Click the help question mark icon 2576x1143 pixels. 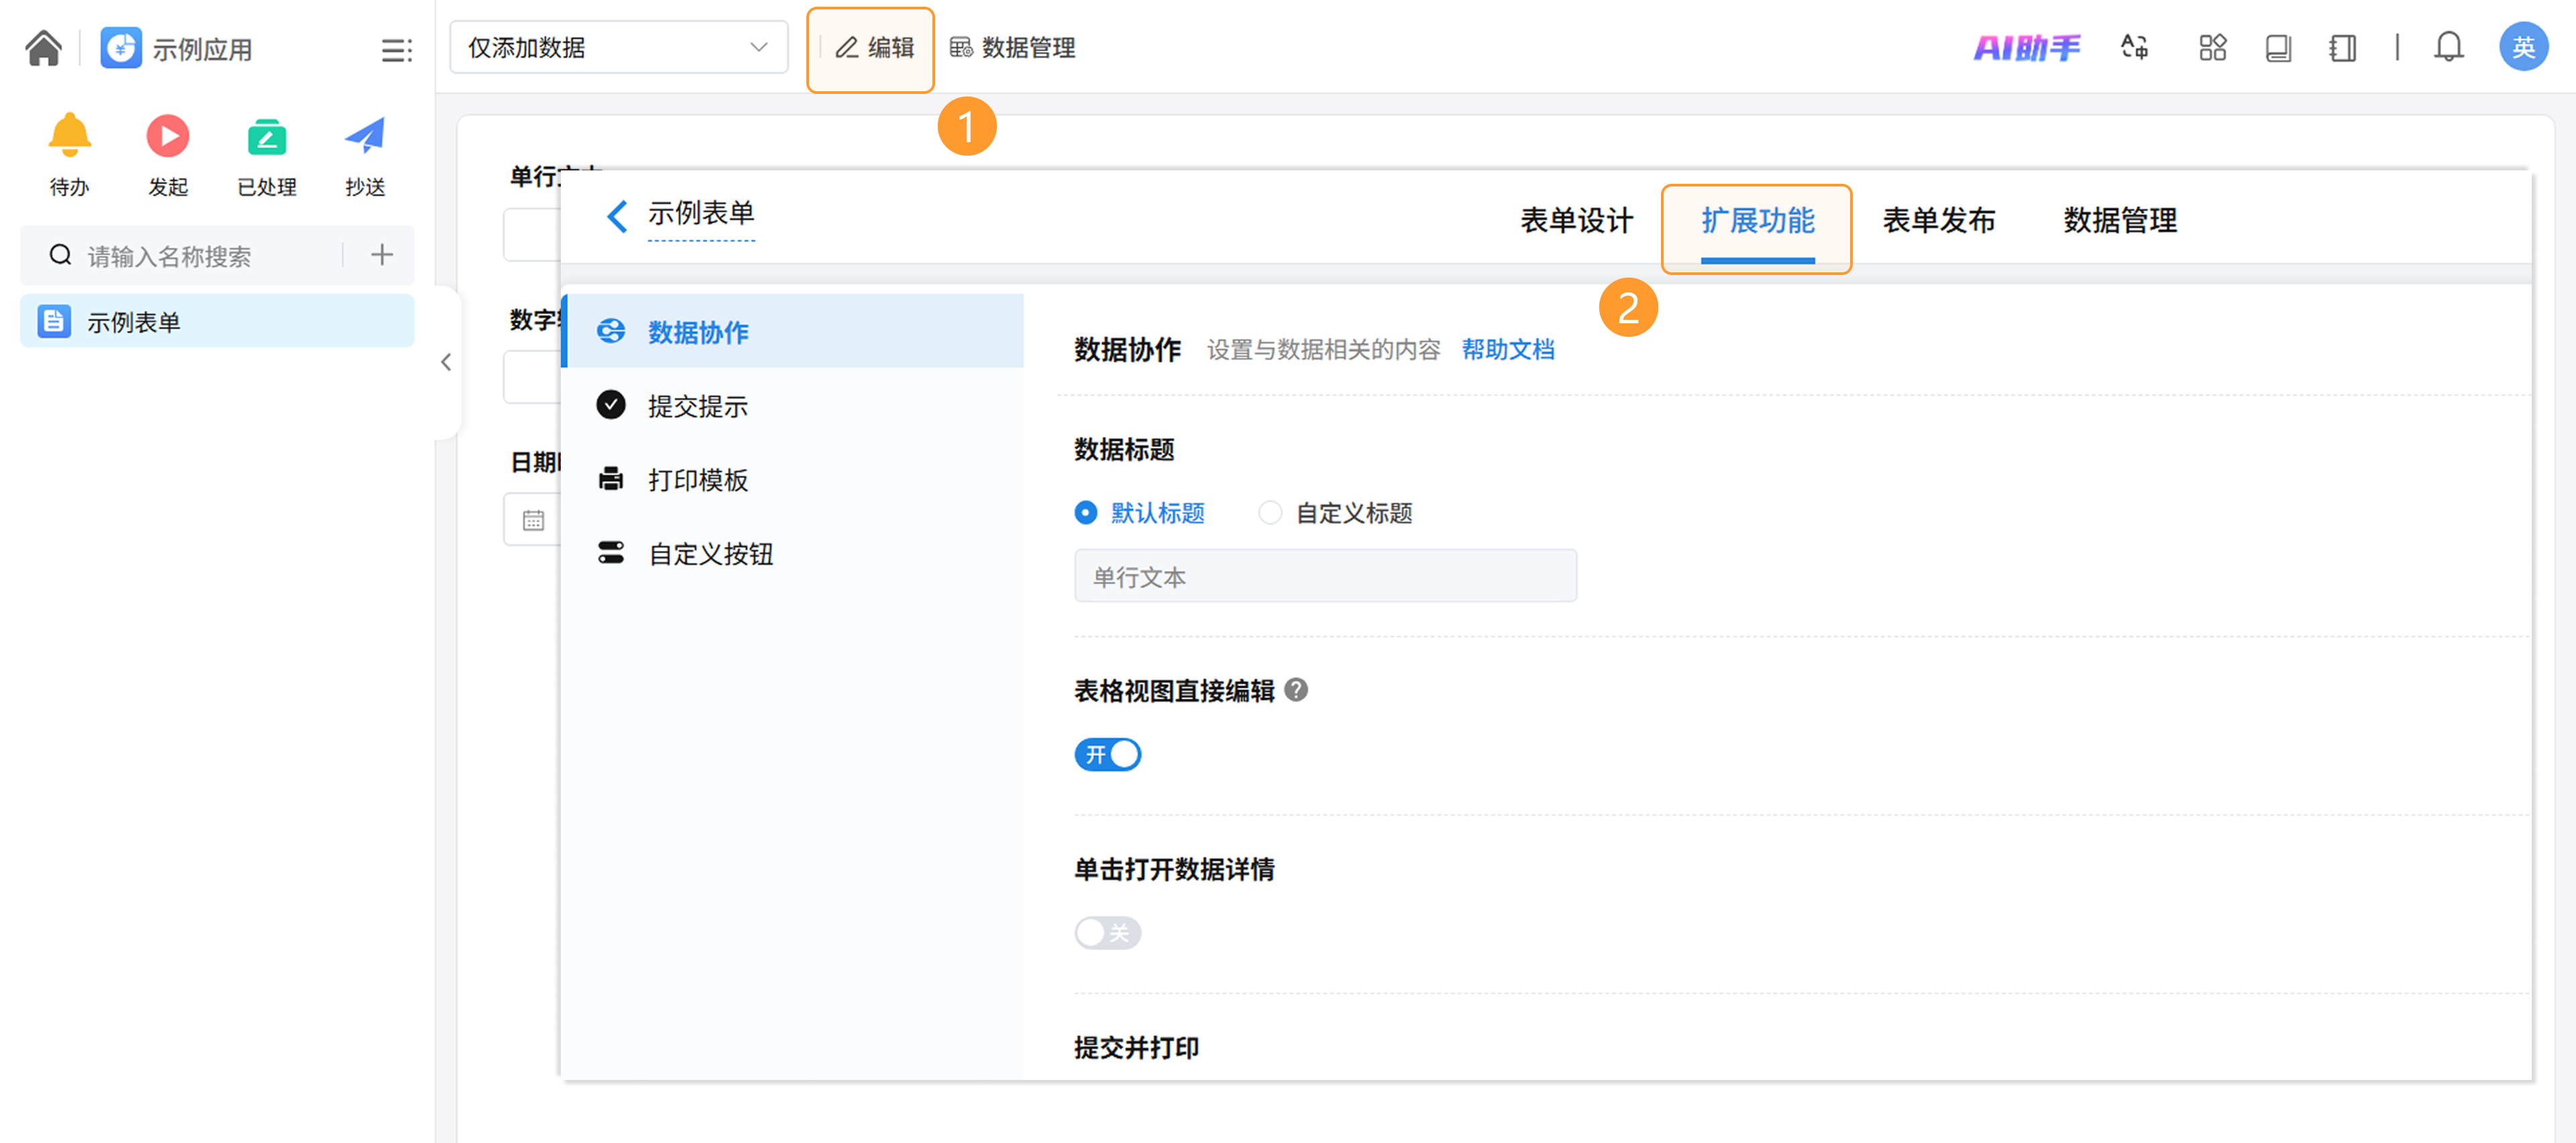pyautogui.click(x=1296, y=690)
